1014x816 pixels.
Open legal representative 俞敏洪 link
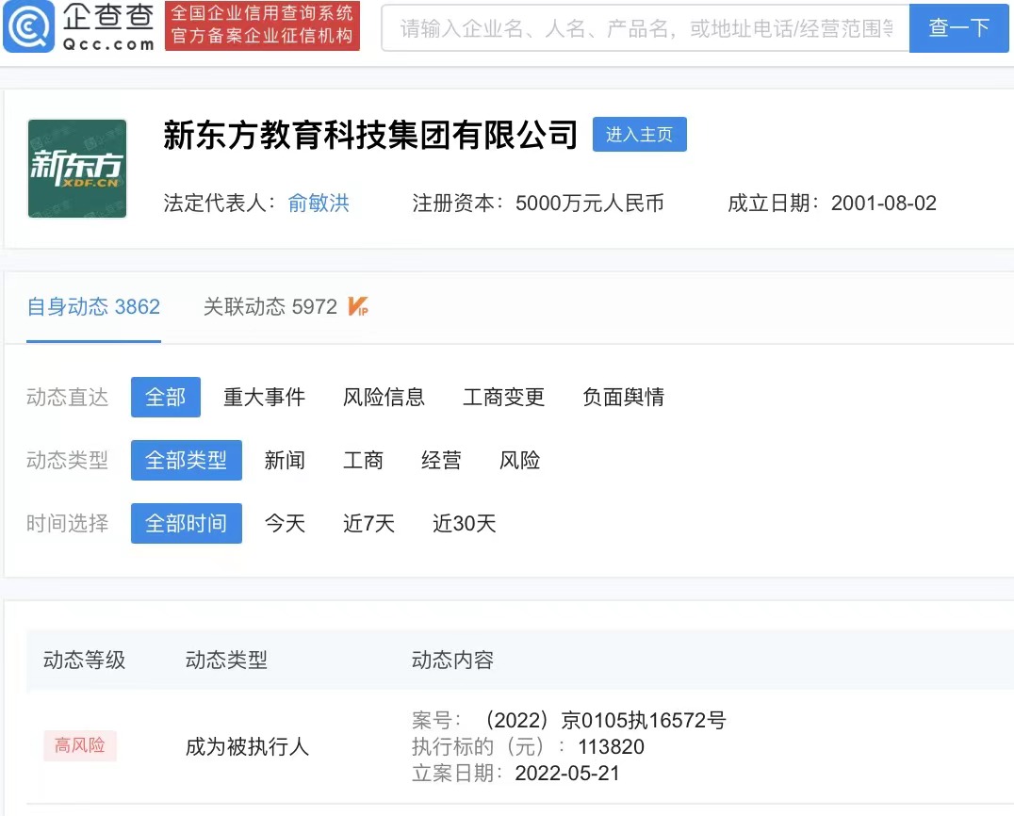click(x=319, y=203)
